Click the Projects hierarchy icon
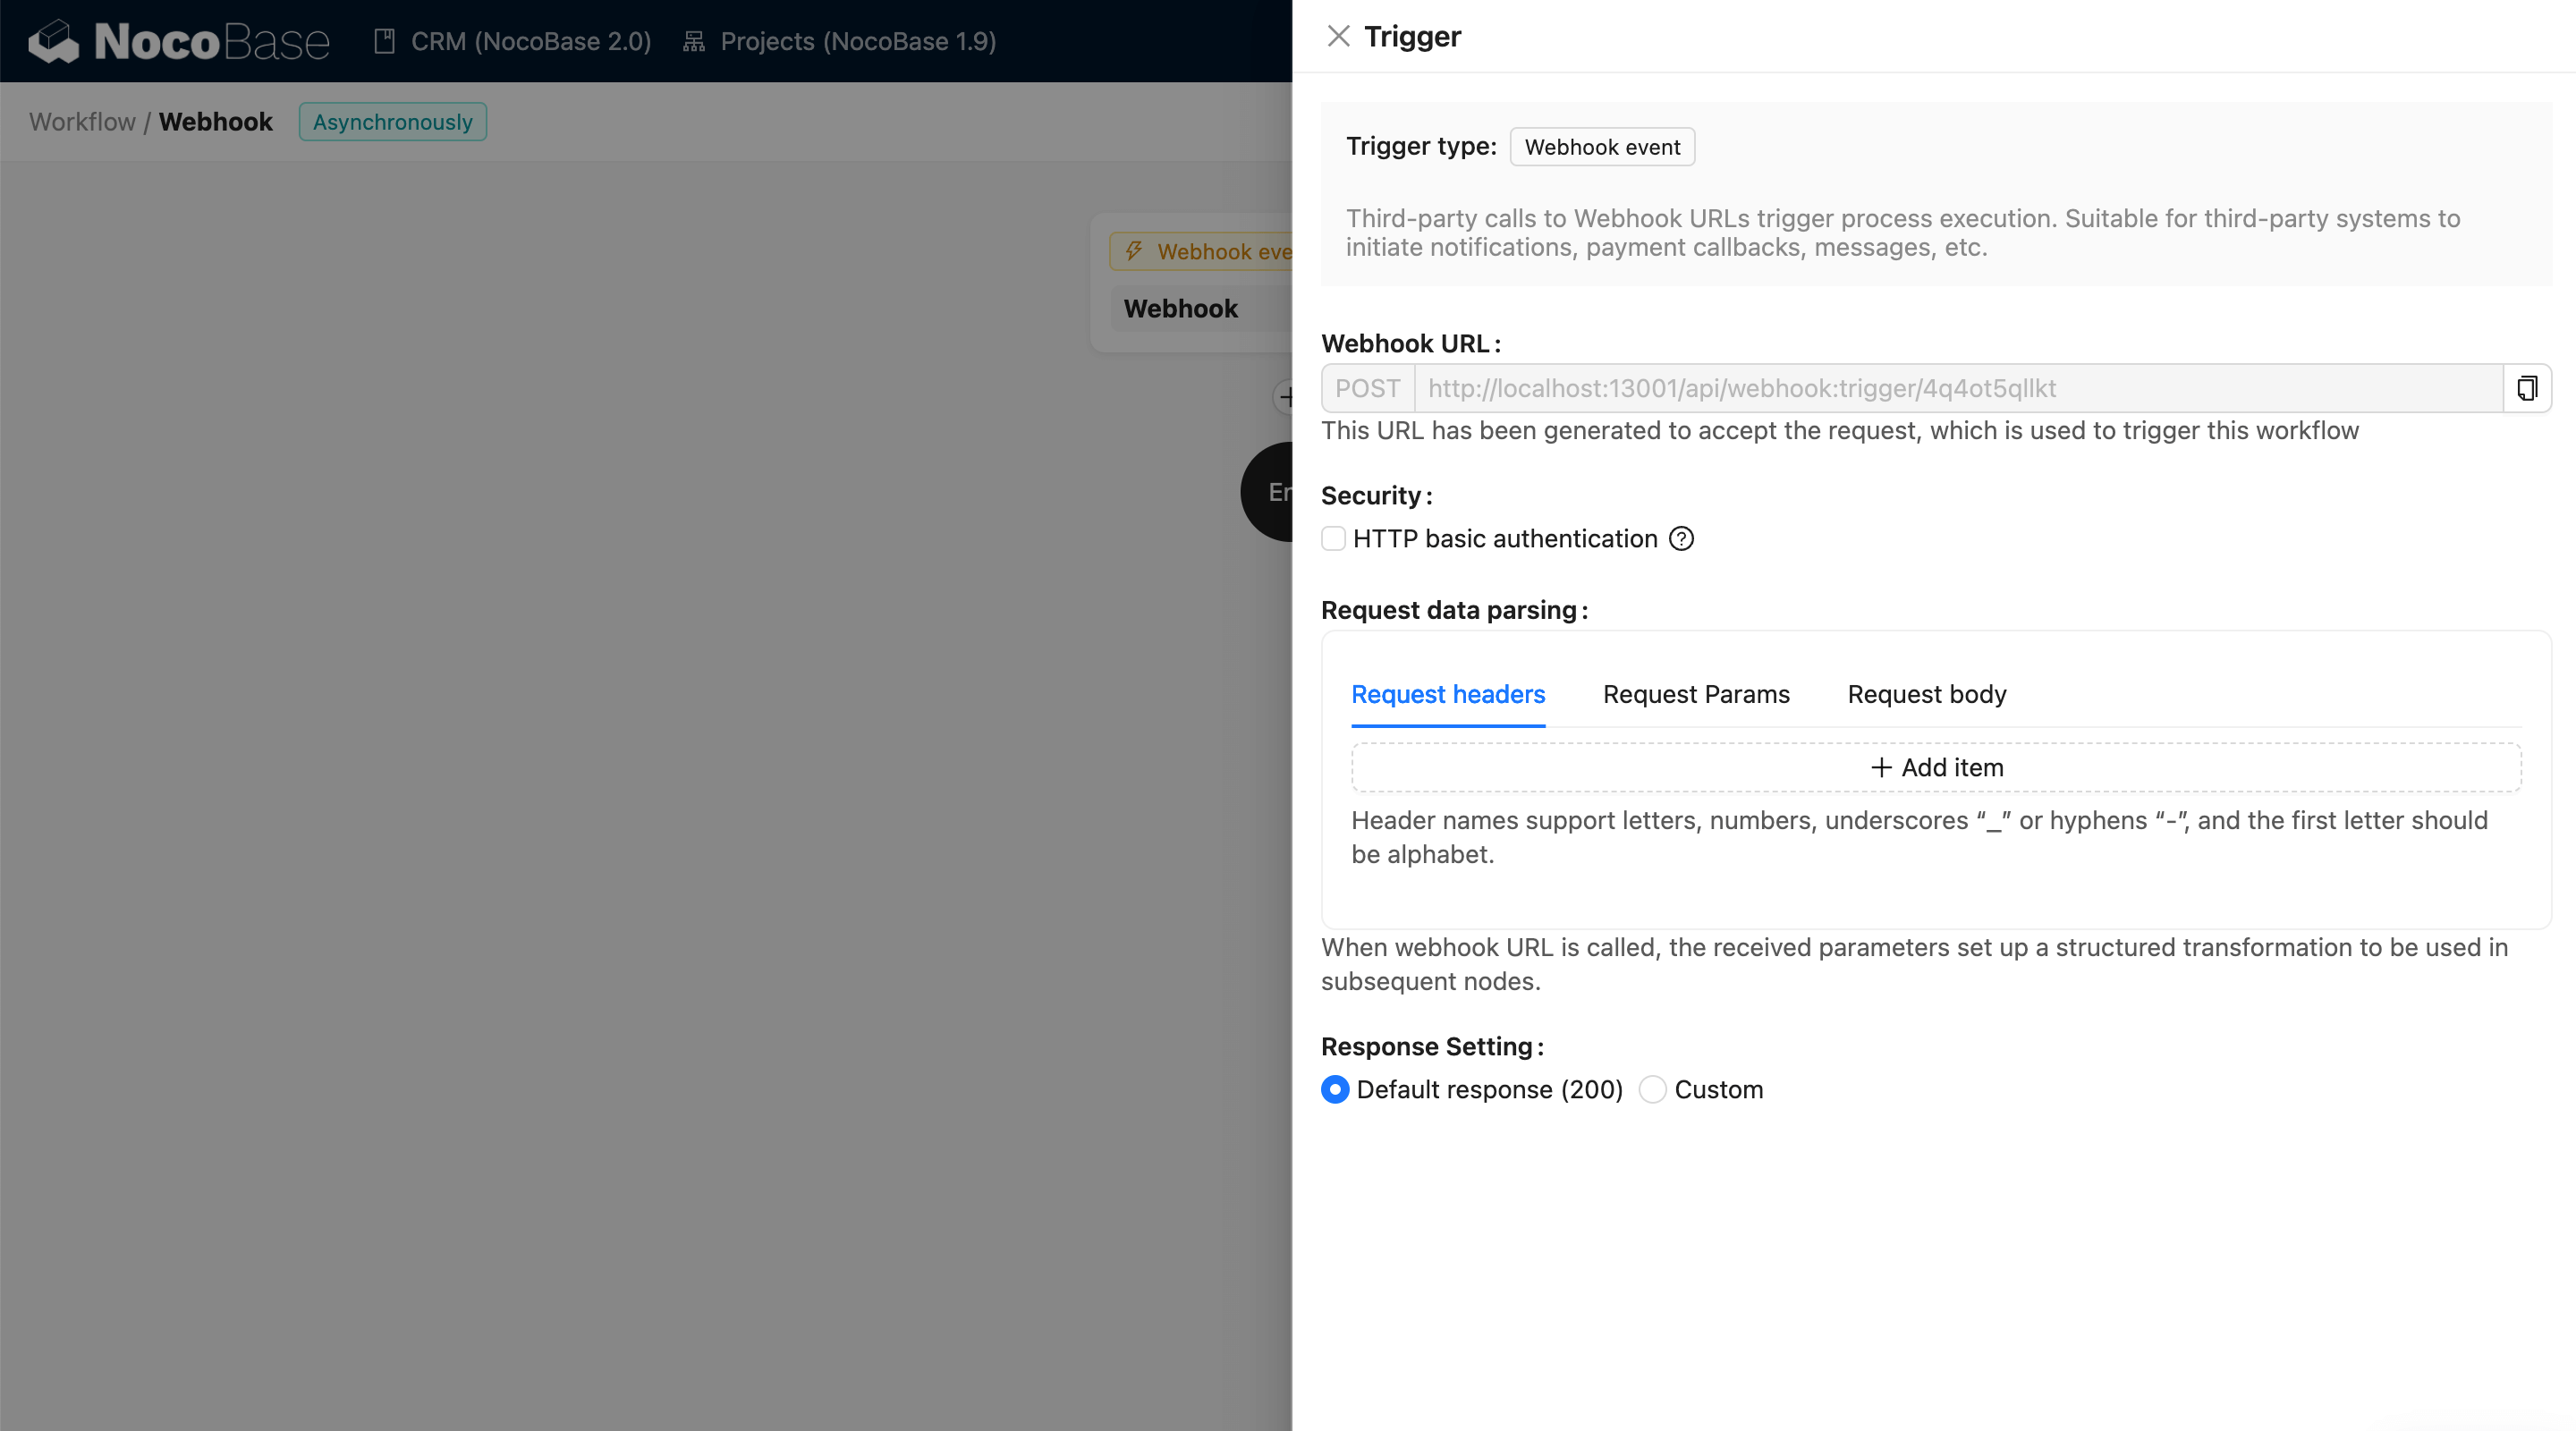Screen dimensions: 2576x1431 693,41
